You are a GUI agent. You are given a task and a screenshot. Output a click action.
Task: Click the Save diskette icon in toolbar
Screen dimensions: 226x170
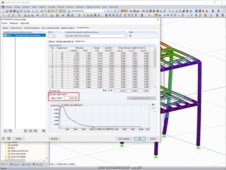[18, 11]
